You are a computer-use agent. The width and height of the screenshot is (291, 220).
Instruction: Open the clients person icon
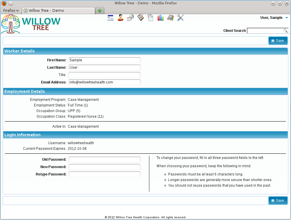(x=120, y=18)
